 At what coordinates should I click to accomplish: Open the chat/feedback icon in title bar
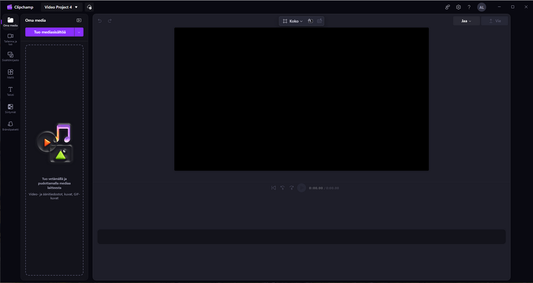(x=448, y=7)
